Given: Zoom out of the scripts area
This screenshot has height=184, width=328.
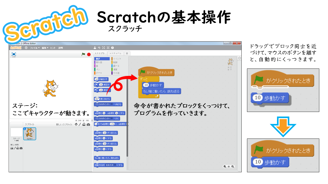Looking at the screenshot, I should [x=225, y=167].
